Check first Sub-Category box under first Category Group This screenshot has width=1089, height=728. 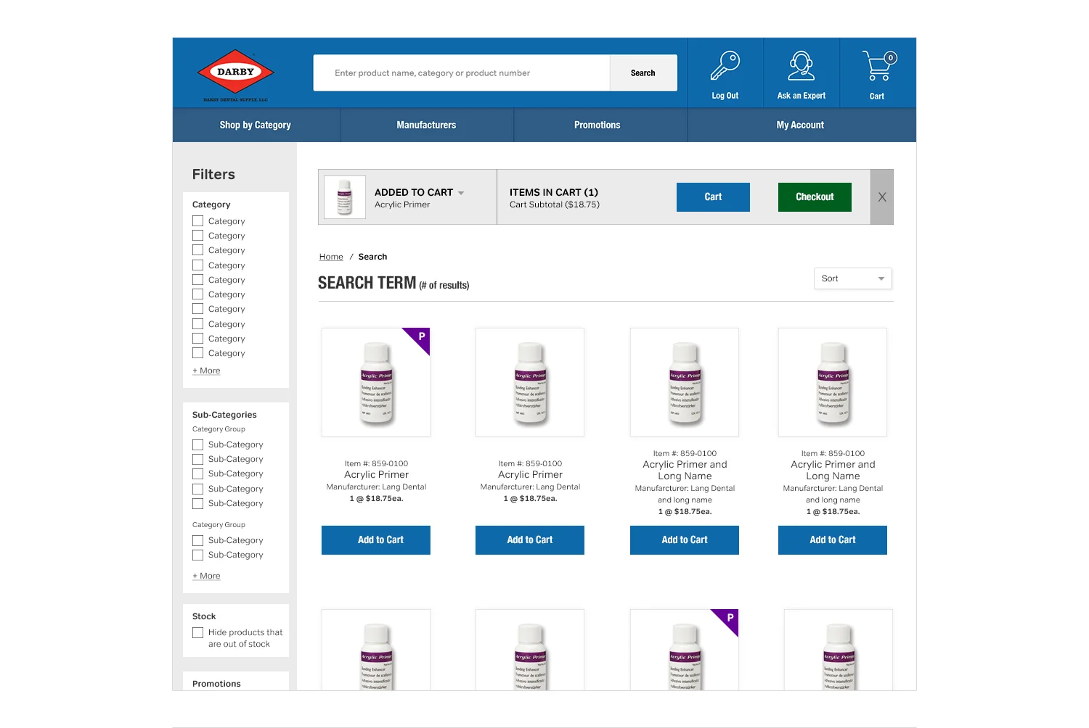tap(197, 444)
